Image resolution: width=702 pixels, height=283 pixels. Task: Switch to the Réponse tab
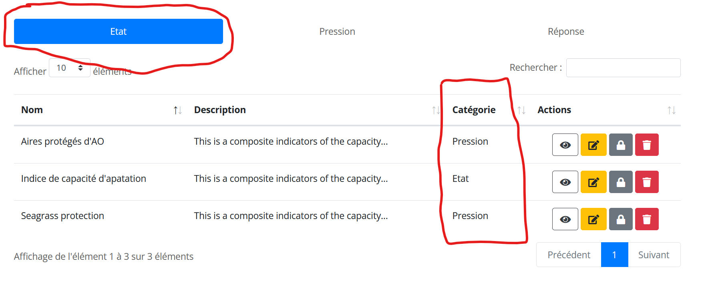click(x=566, y=32)
